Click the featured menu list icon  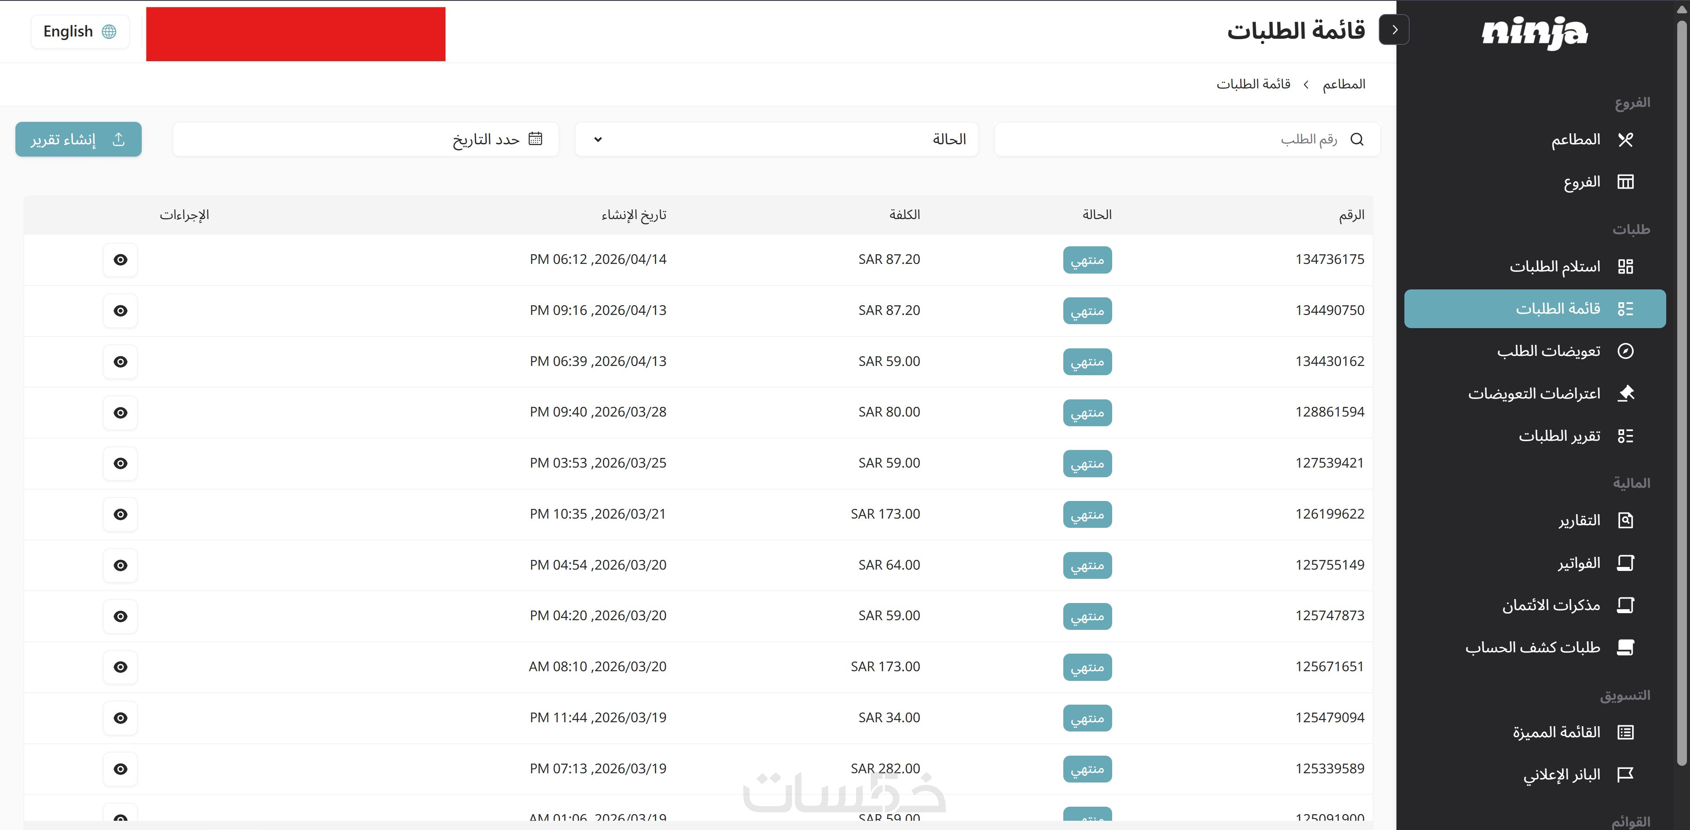(1625, 732)
